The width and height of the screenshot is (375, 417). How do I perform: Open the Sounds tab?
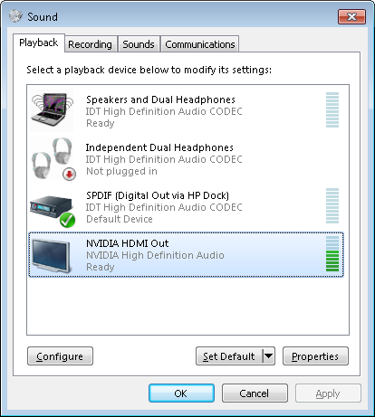click(x=139, y=44)
